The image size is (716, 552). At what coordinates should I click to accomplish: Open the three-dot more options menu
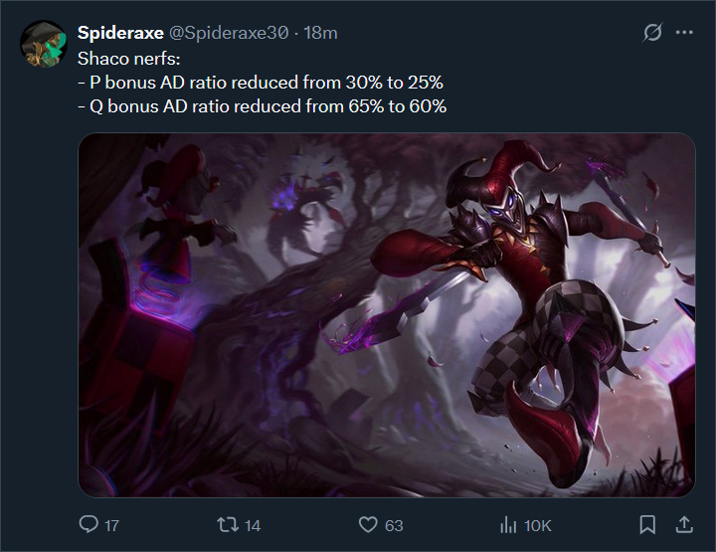684,33
